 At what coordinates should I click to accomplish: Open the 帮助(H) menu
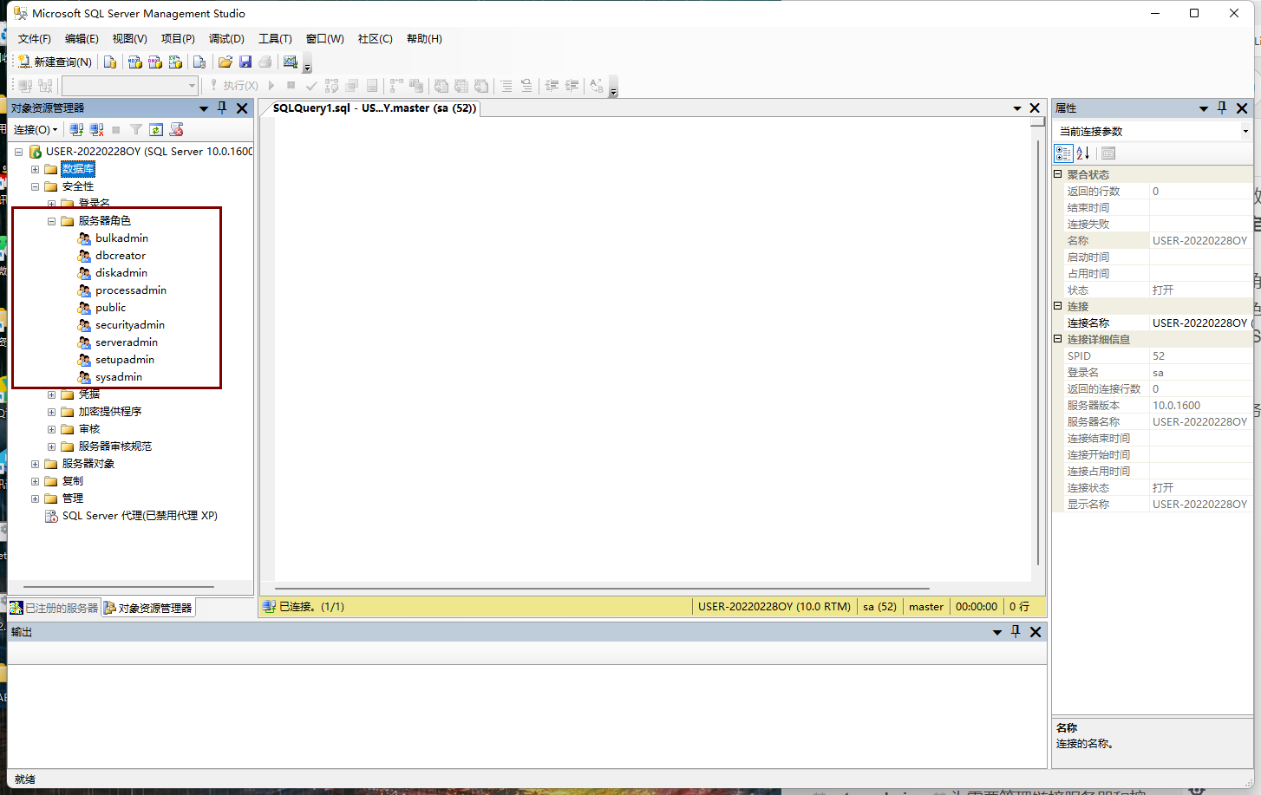(x=424, y=39)
